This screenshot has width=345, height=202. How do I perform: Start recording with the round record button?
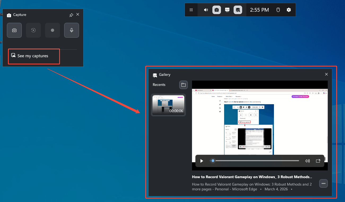[x=53, y=30]
